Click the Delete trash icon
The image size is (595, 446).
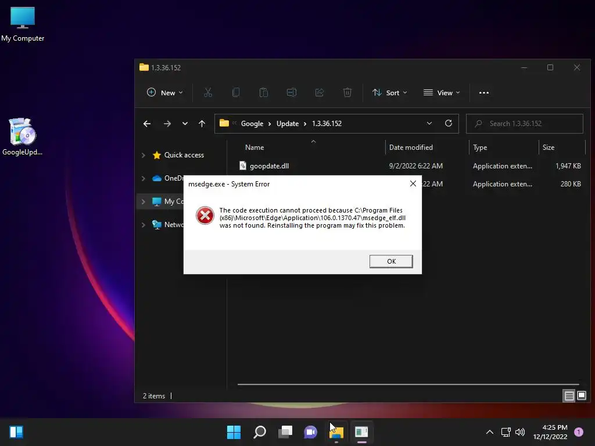(347, 92)
